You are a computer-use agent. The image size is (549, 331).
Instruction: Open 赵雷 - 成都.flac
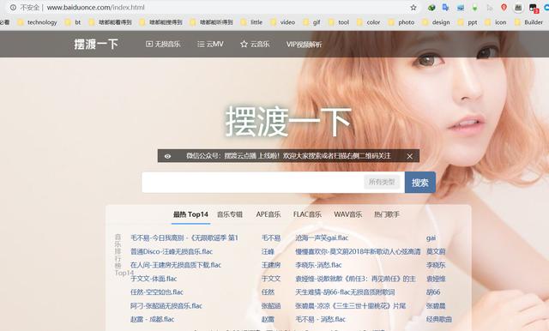[x=153, y=319]
